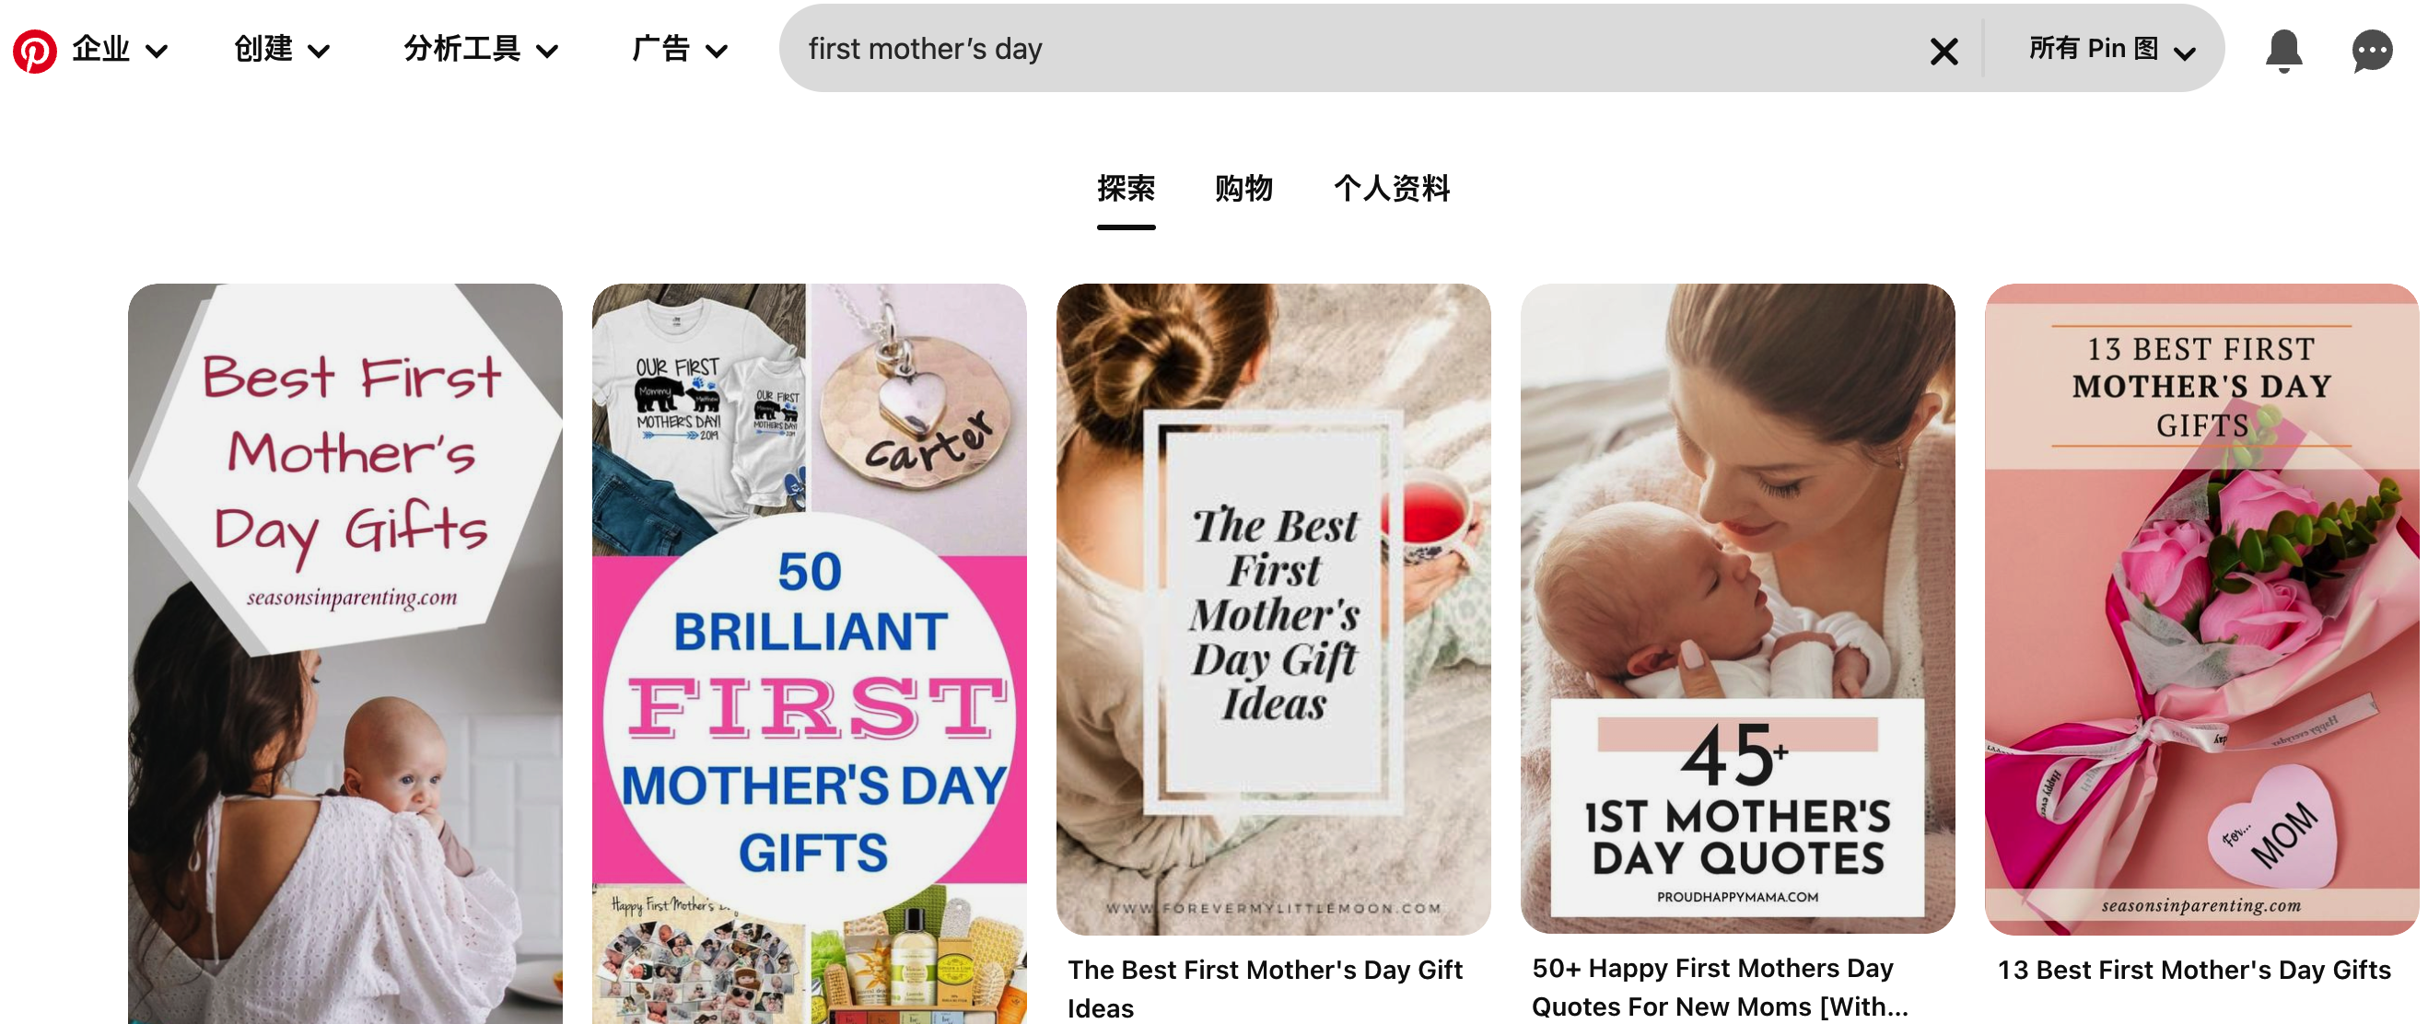Clear the search text with the X
The height and width of the screenshot is (1024, 2428).
point(1944,50)
